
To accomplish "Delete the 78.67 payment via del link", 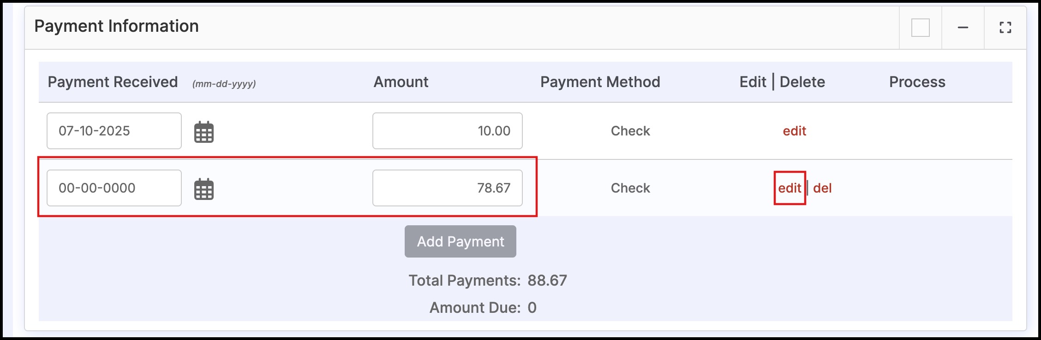I will point(822,188).
